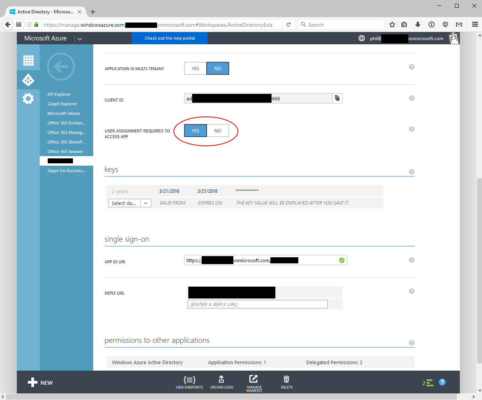Open help for permissions to other applications
This screenshot has width=482, height=400.
(412, 343)
